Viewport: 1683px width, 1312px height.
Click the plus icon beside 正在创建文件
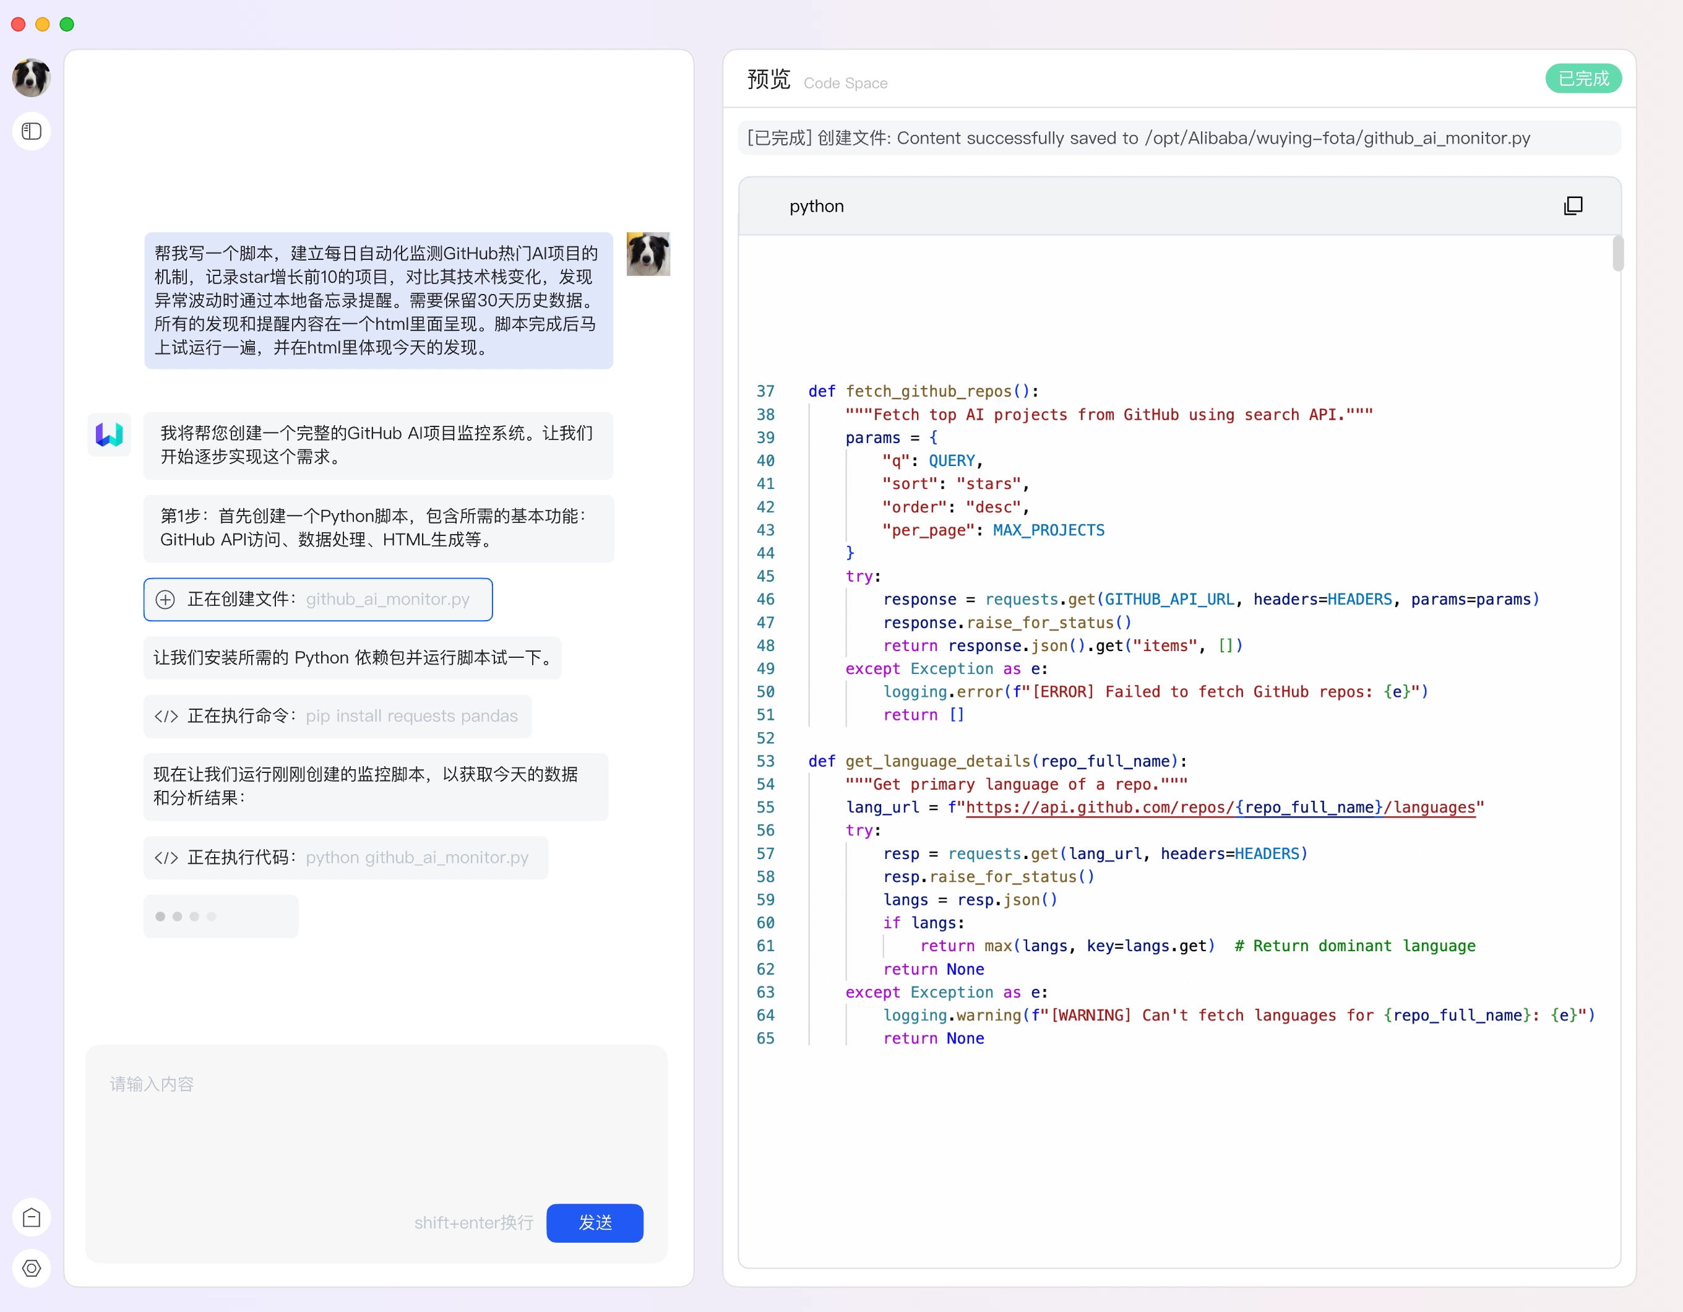pos(166,600)
